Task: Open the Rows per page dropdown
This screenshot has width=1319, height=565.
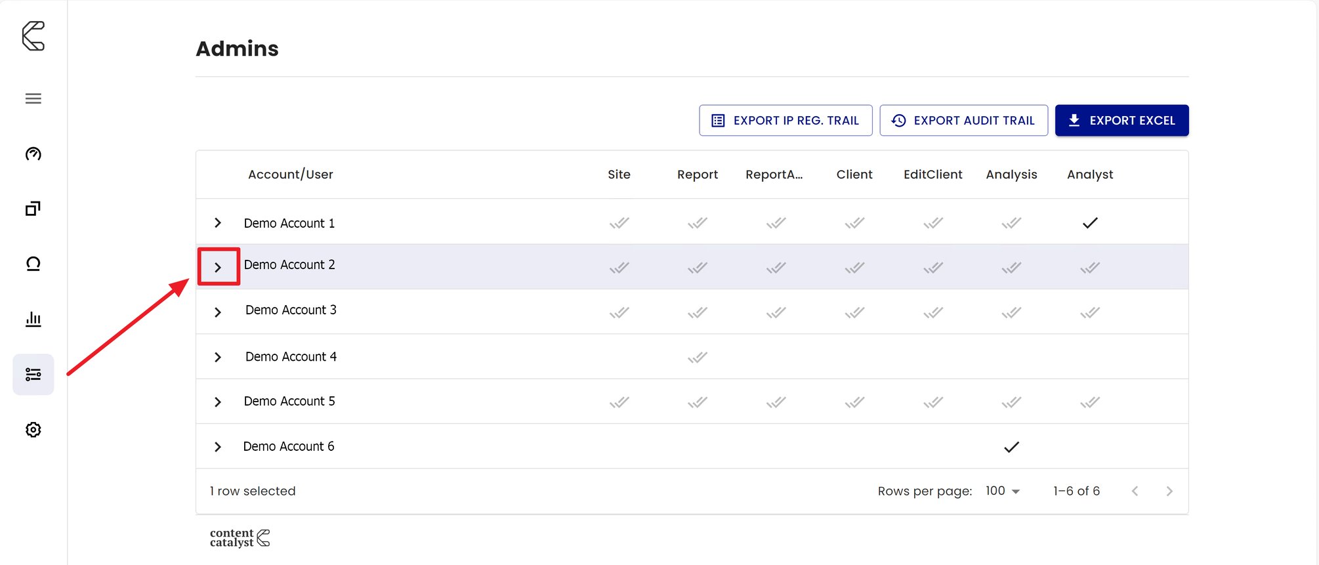Action: [x=1003, y=491]
